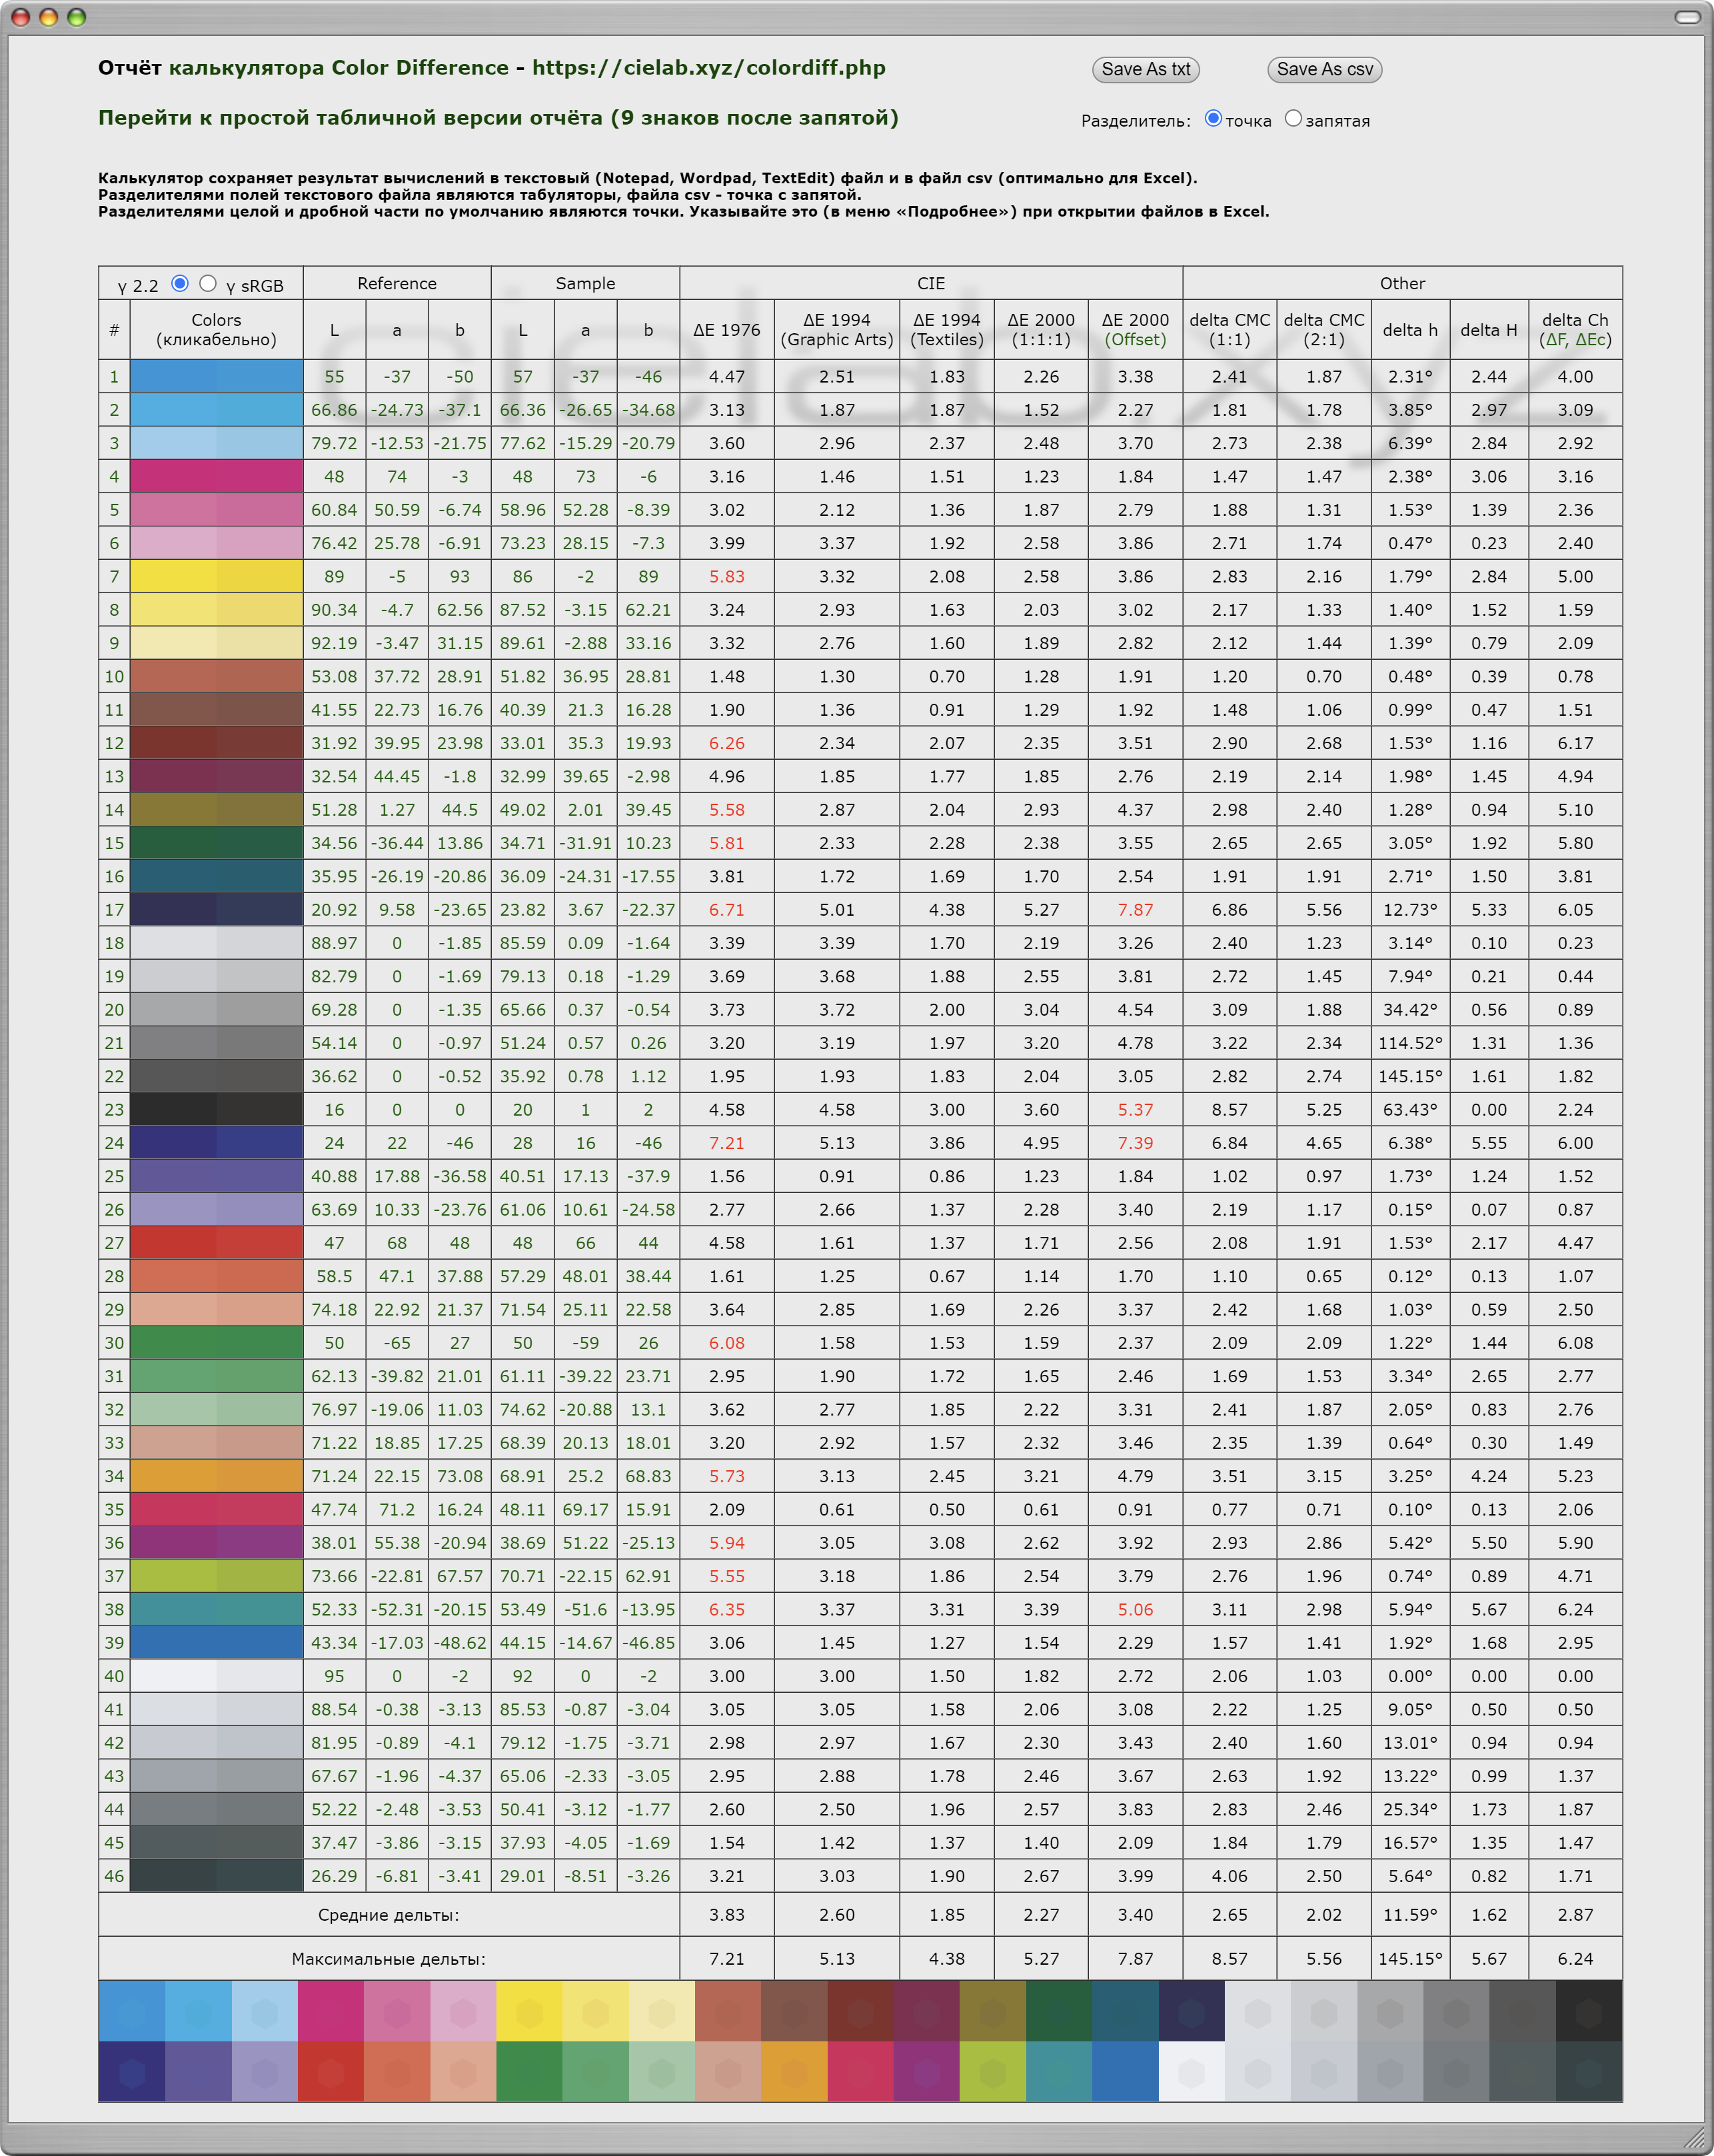Image resolution: width=1714 pixels, height=2156 pixels.
Task: Choose the γ 2.2 gamma option
Action: pyautogui.click(x=180, y=283)
